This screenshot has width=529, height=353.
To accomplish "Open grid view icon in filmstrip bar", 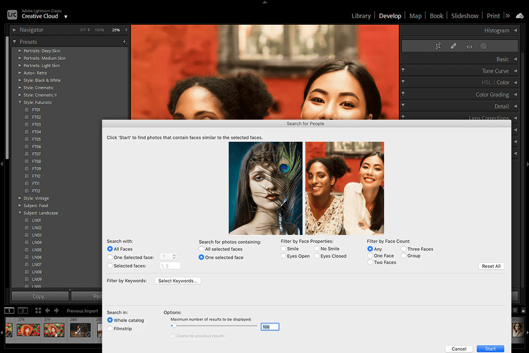I will (x=38, y=311).
